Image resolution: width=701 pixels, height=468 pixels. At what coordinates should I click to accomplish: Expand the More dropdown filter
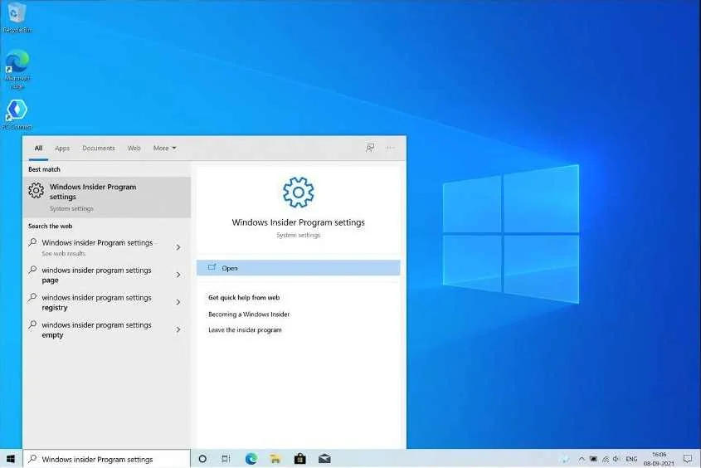point(164,148)
